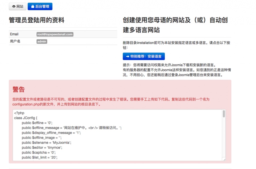Click the line public $offline = '0';
The height and width of the screenshot is (169, 256).
pos(37,123)
